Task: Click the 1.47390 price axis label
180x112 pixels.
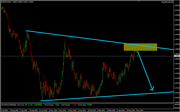Action: (177, 34)
